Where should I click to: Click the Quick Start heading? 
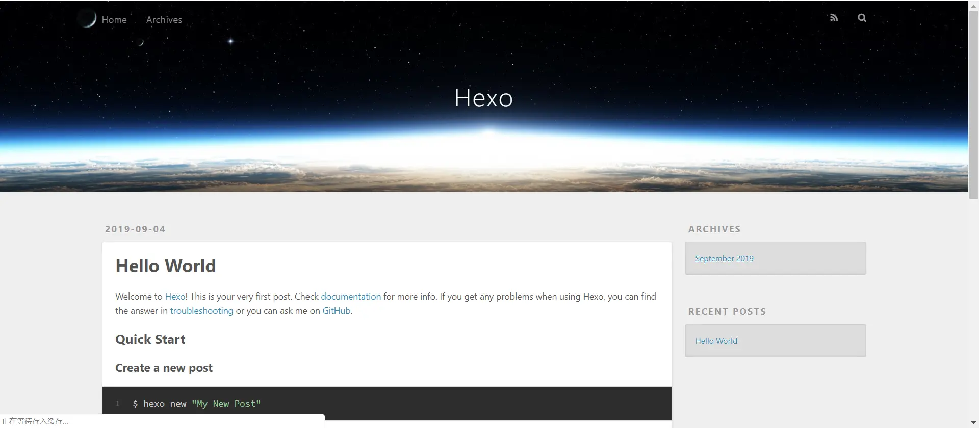coord(150,340)
